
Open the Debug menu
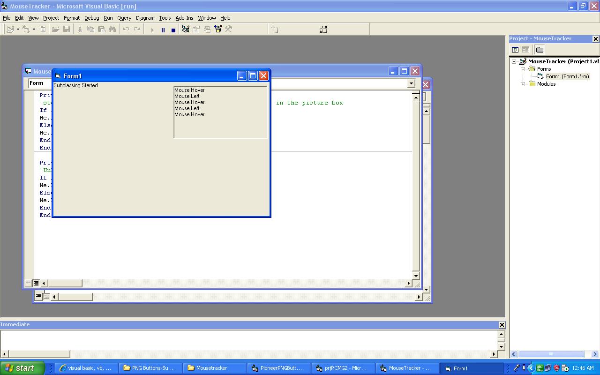[91, 18]
